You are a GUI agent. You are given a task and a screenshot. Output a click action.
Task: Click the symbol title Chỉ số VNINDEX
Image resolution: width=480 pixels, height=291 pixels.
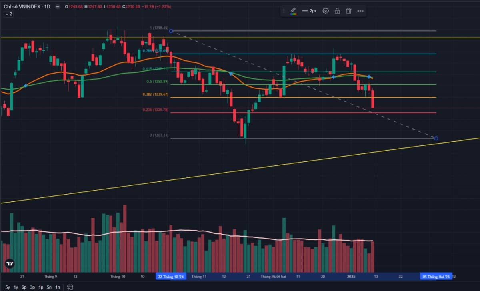22,6
